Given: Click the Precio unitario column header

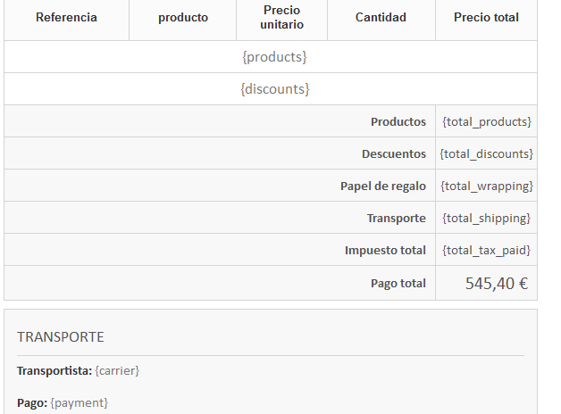Looking at the screenshot, I should click(282, 18).
